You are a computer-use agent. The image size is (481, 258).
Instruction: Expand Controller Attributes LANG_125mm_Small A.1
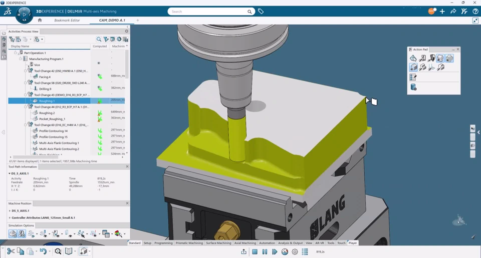[x=10, y=218]
